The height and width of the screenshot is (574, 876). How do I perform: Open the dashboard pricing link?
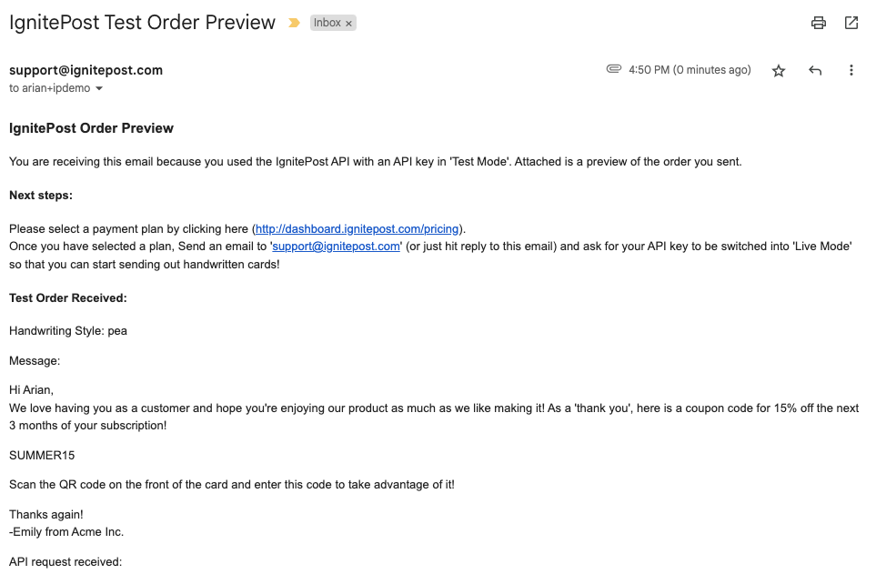click(x=357, y=228)
